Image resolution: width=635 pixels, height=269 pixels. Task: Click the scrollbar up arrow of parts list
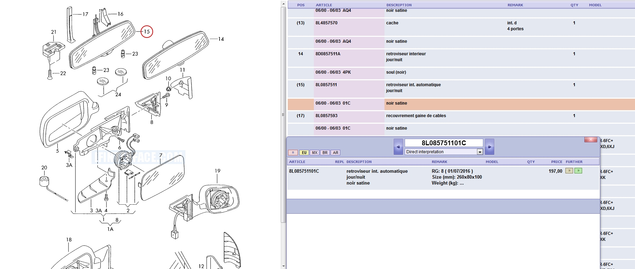(x=284, y=4)
